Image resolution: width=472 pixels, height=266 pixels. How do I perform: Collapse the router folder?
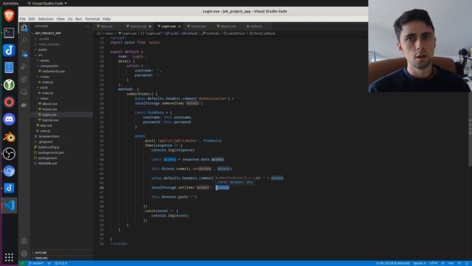pyautogui.click(x=44, y=77)
